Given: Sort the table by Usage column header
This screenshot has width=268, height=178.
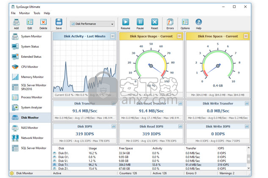Looking at the screenshot, I should tap(93, 148).
